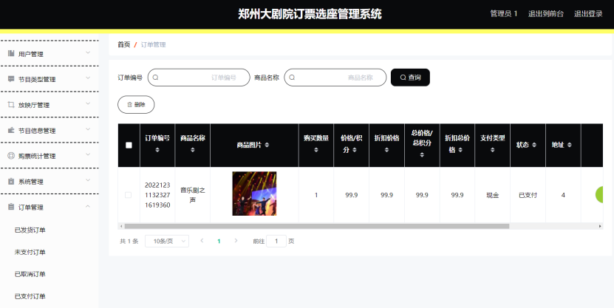This screenshot has height=308, width=614.
Task: Expand 节目信息管理 menu chevron
Action: 88,129
